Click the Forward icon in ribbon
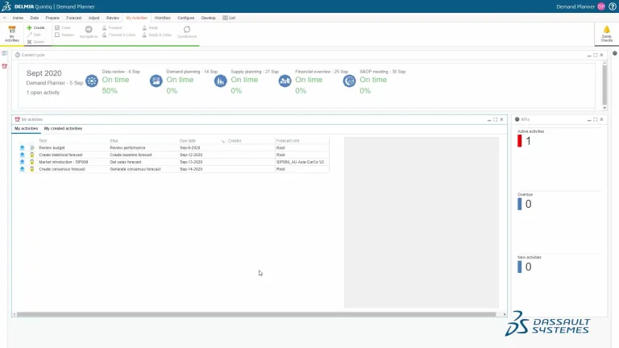619x348 pixels. point(105,27)
